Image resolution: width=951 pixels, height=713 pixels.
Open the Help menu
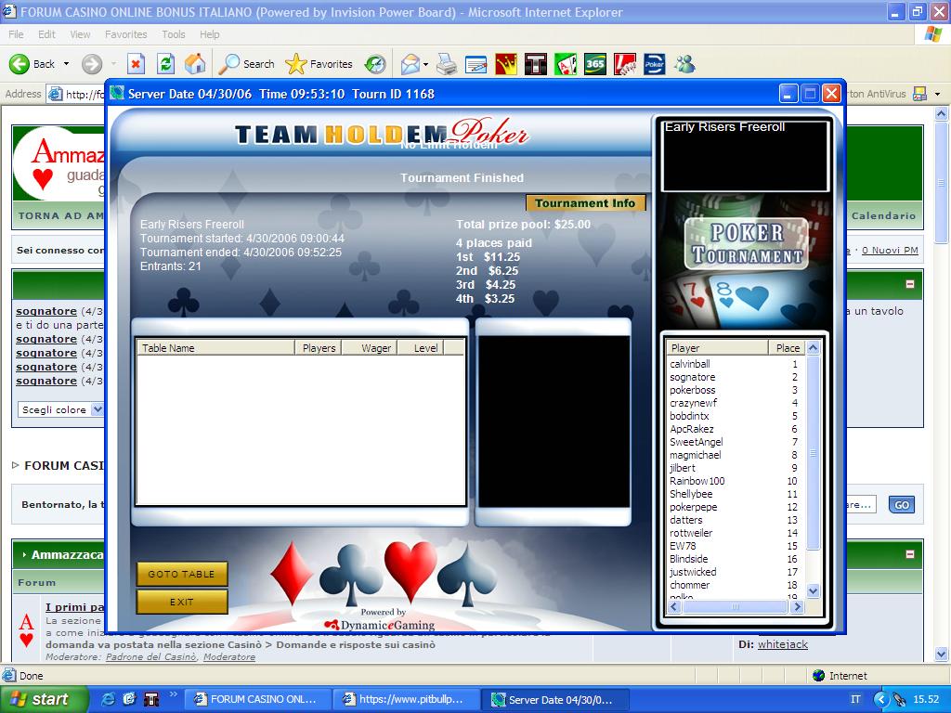coord(209,34)
